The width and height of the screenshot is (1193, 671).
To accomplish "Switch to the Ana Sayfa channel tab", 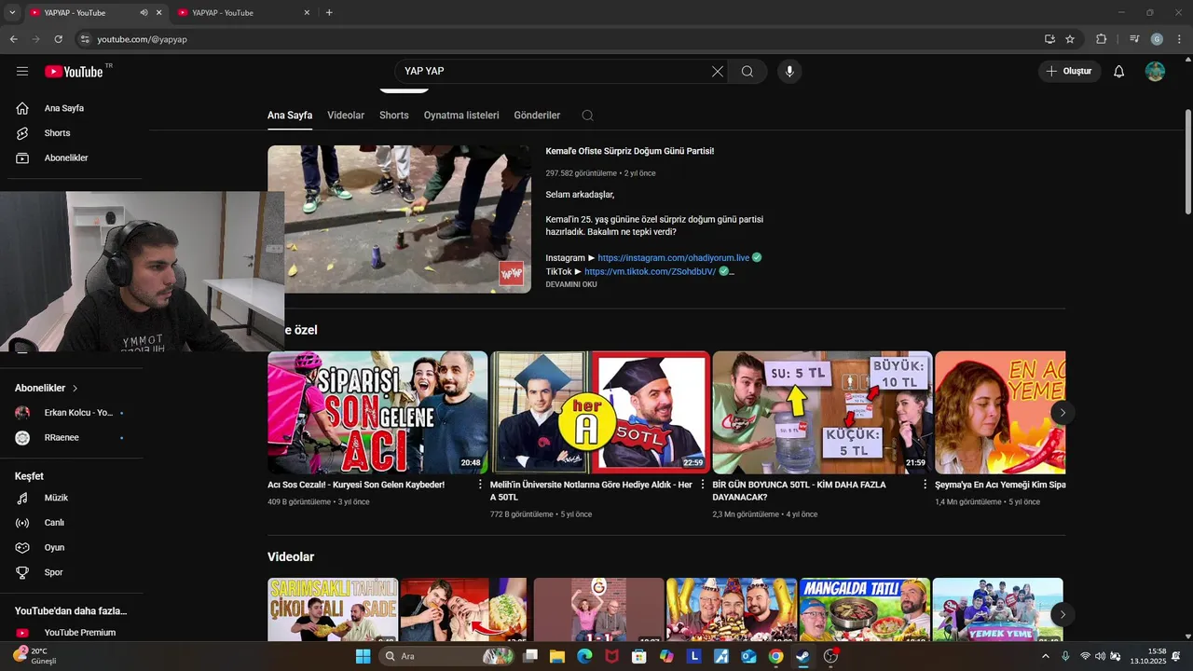I will tap(290, 116).
